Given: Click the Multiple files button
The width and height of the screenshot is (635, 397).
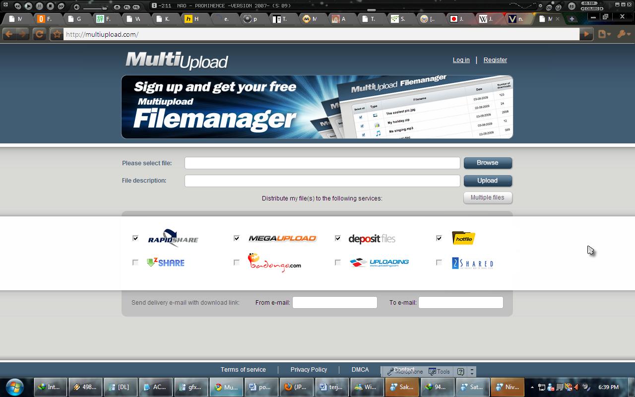Looking at the screenshot, I should [488, 198].
